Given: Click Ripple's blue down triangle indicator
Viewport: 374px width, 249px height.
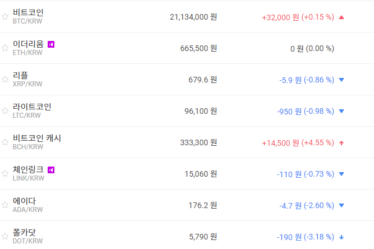Looking at the screenshot, I should [x=341, y=80].
